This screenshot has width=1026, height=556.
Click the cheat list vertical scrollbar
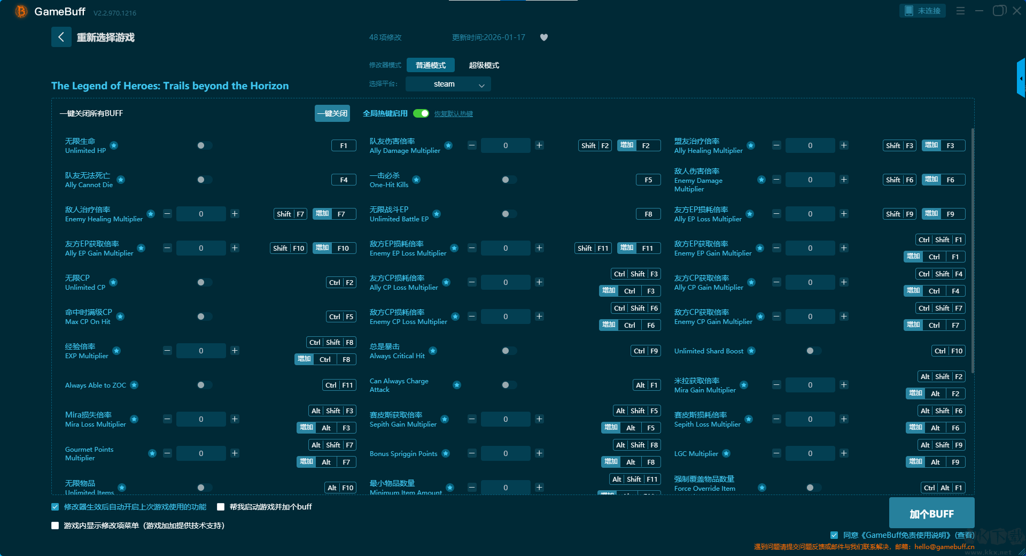click(972, 251)
